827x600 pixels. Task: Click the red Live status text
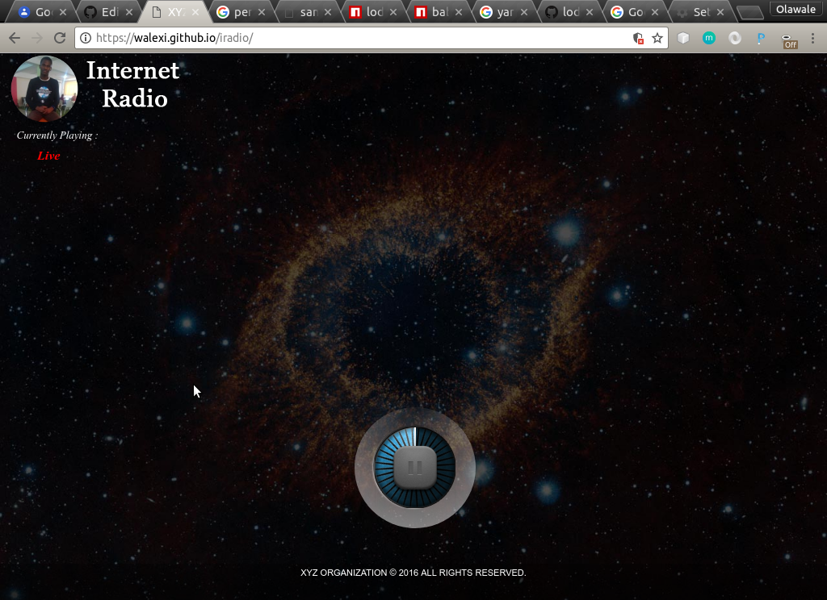click(48, 156)
